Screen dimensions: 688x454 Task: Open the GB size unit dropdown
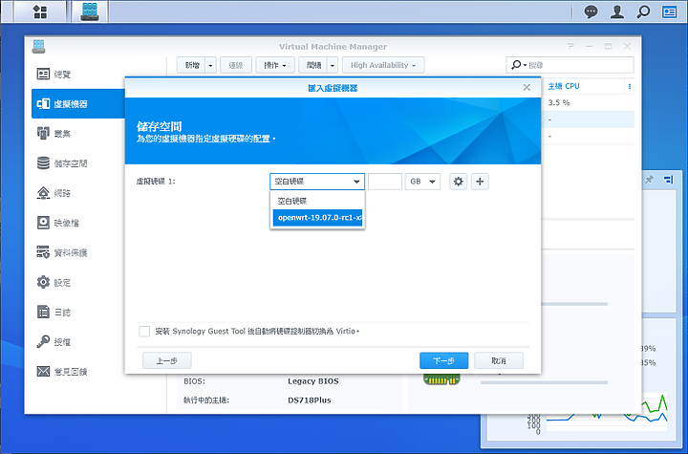[422, 182]
